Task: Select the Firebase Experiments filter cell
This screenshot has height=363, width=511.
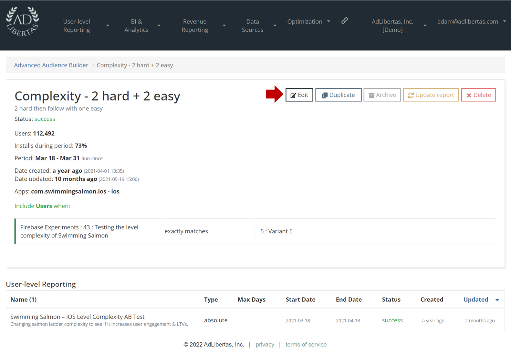Action: click(87, 231)
